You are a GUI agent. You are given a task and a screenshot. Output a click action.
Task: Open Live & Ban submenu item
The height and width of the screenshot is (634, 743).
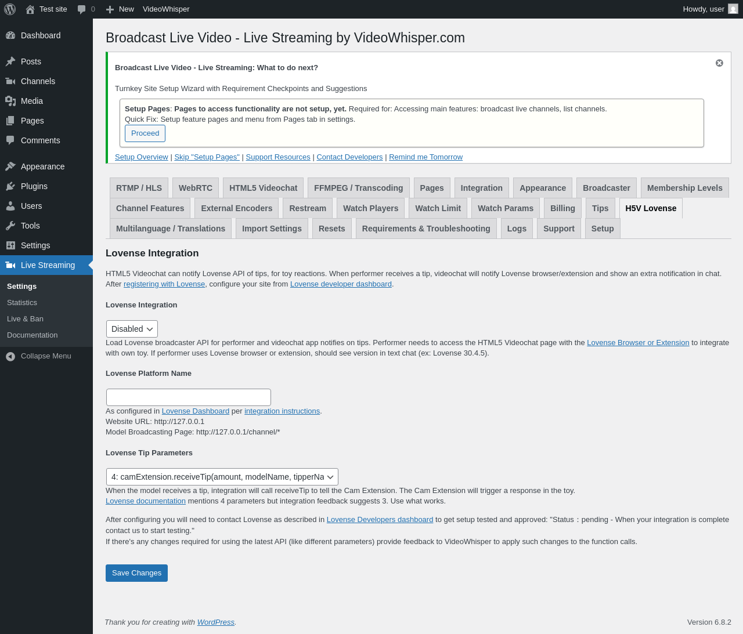click(25, 319)
